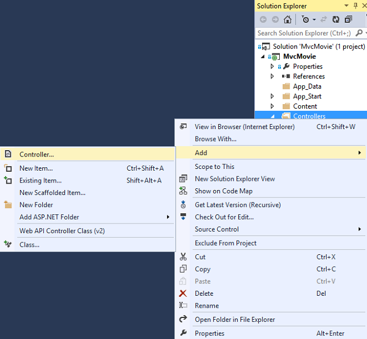
Task: Select New Scaffolded Item...
Action: pos(88,192)
